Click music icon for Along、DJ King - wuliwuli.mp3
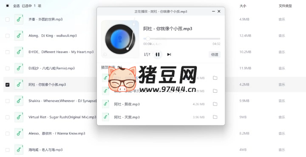Image resolution: width=306 pixels, height=157 pixels. [x=19, y=36]
